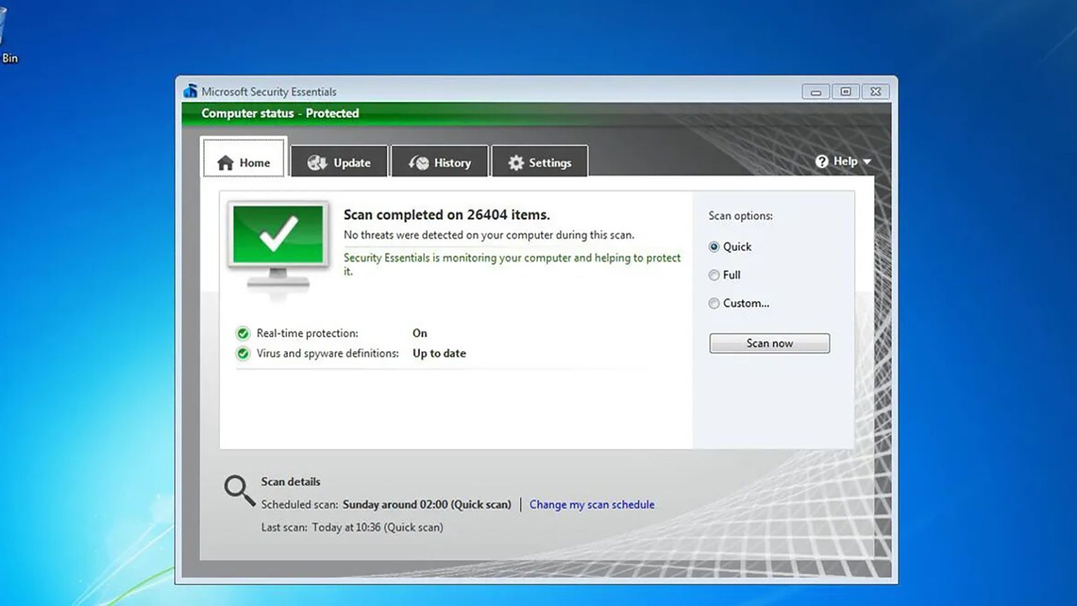Click the Virus definitions green check icon

click(243, 353)
